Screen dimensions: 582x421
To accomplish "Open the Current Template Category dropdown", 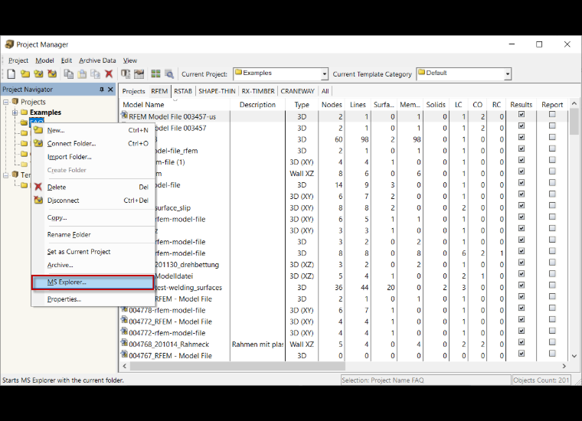I will (x=508, y=73).
